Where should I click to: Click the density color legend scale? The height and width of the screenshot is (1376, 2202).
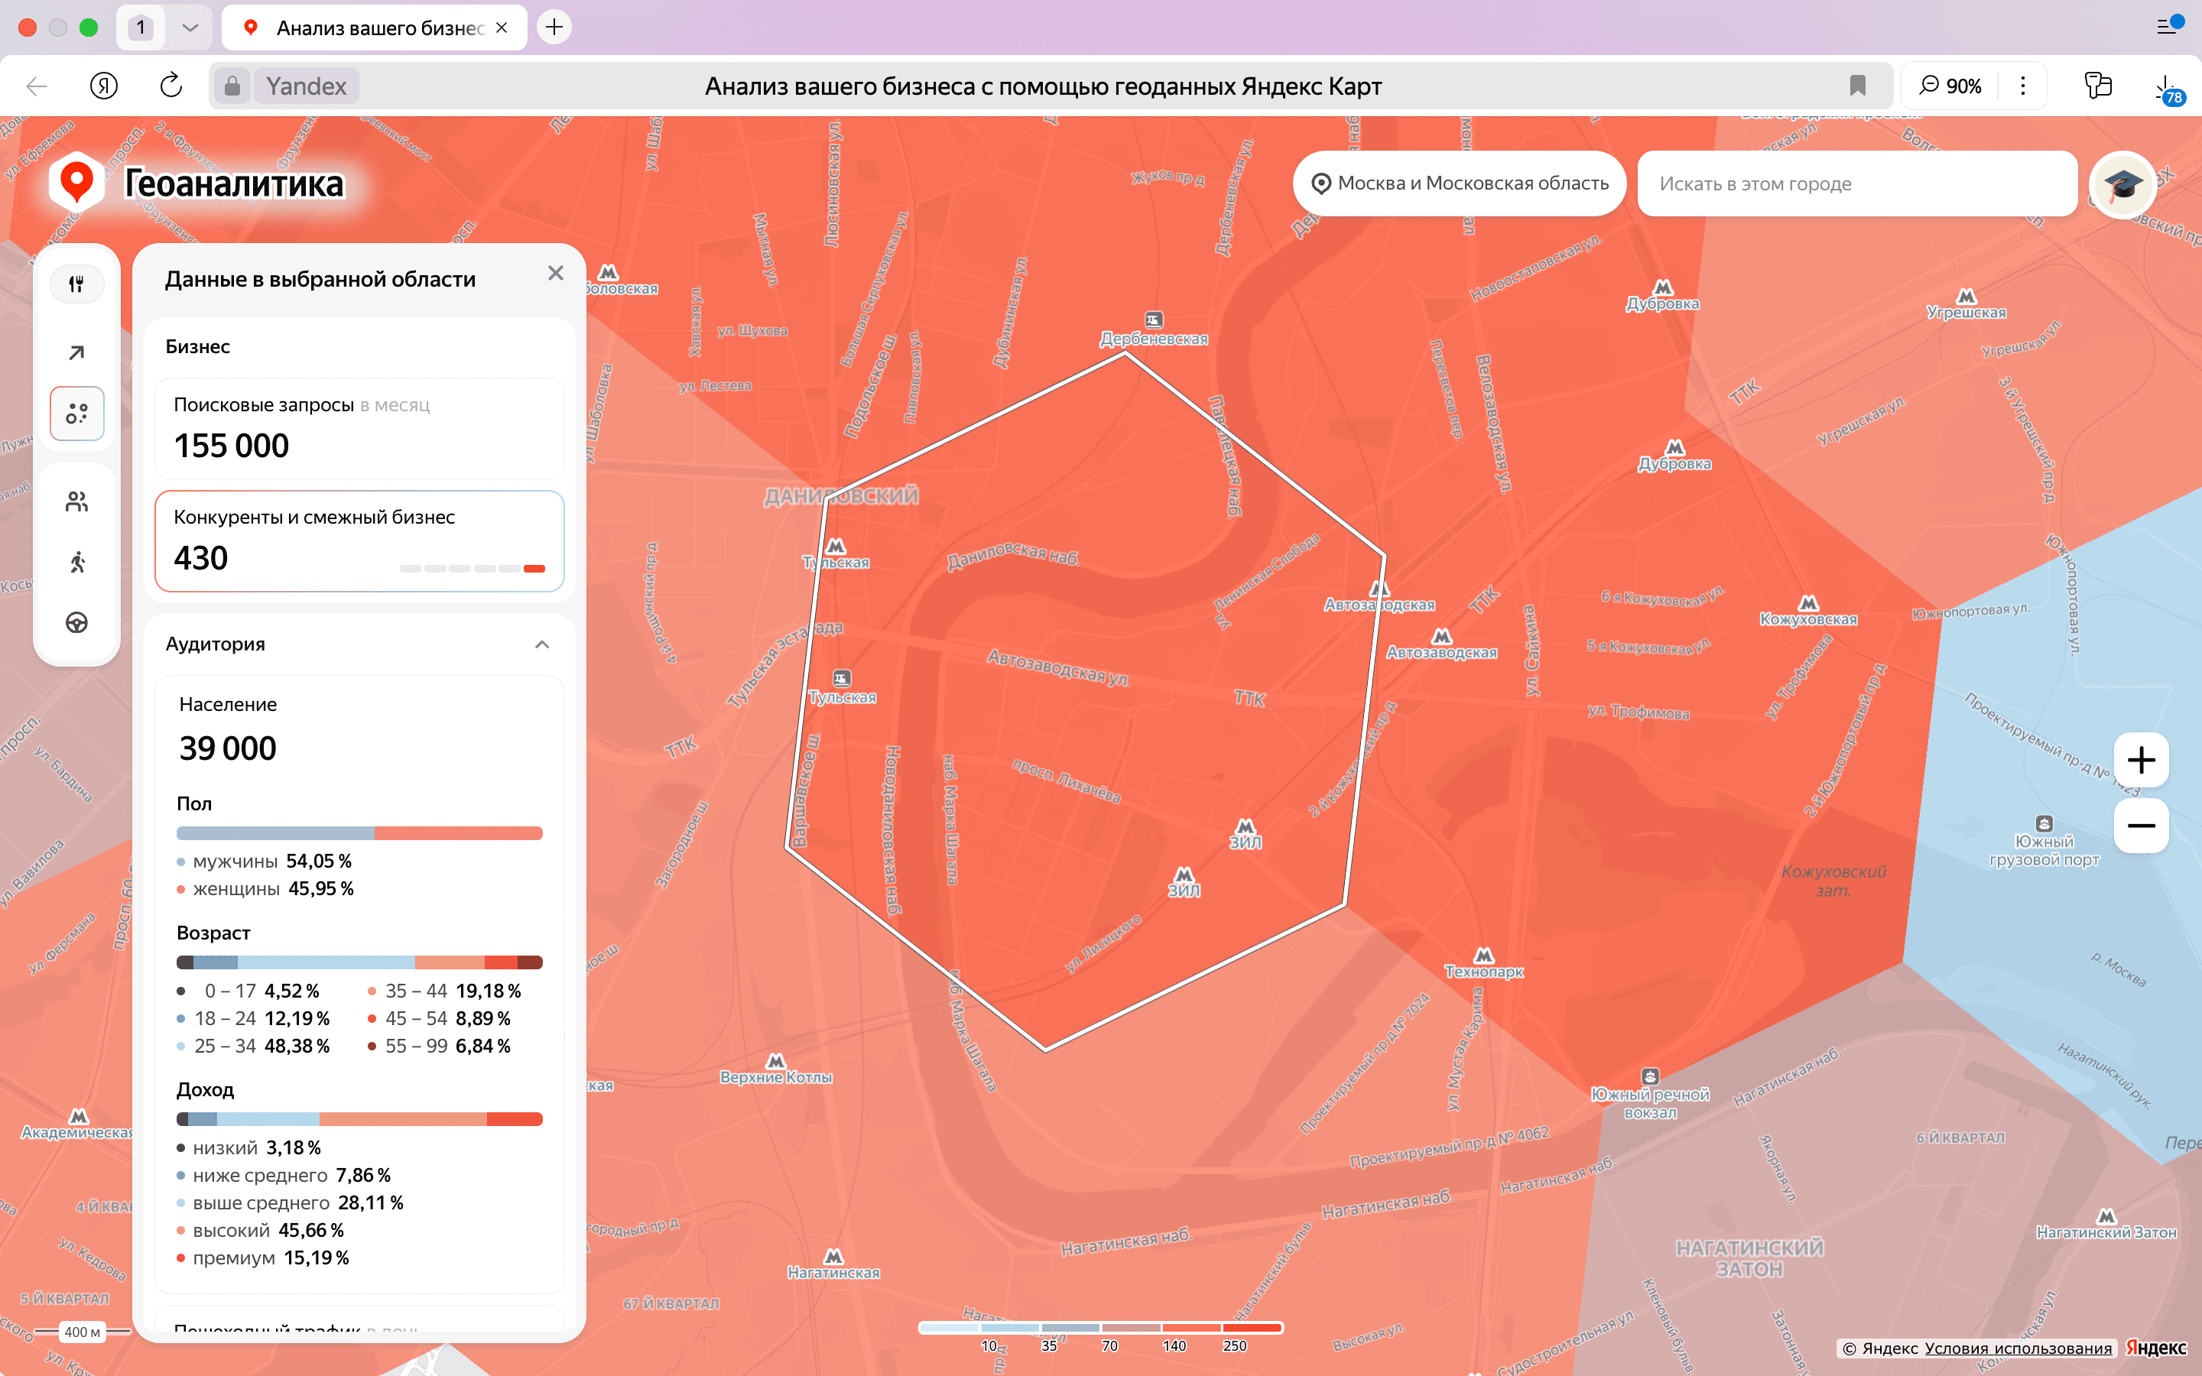1100,1329
